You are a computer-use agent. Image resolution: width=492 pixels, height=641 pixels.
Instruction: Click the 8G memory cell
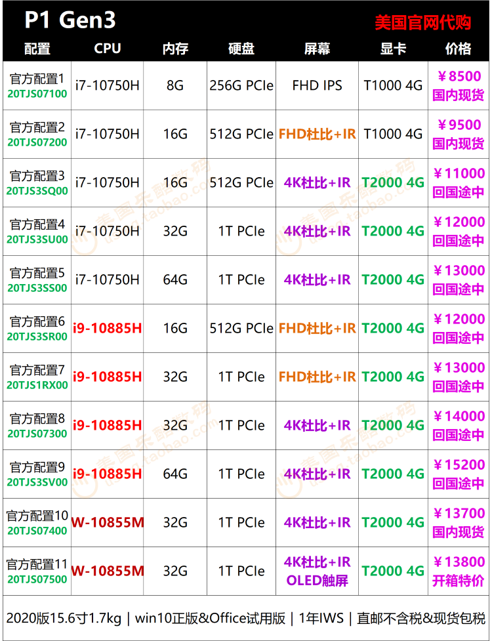pyautogui.click(x=175, y=85)
